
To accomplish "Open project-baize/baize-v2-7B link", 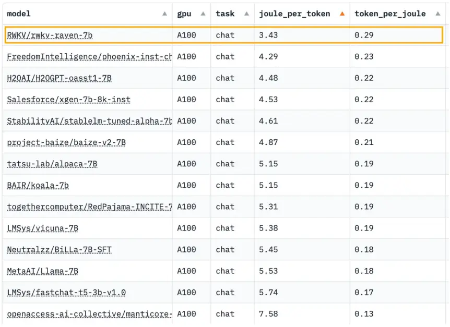I will [x=66, y=142].
